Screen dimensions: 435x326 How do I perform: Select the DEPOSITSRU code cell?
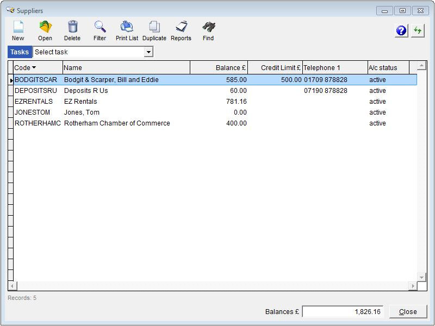(x=38, y=91)
